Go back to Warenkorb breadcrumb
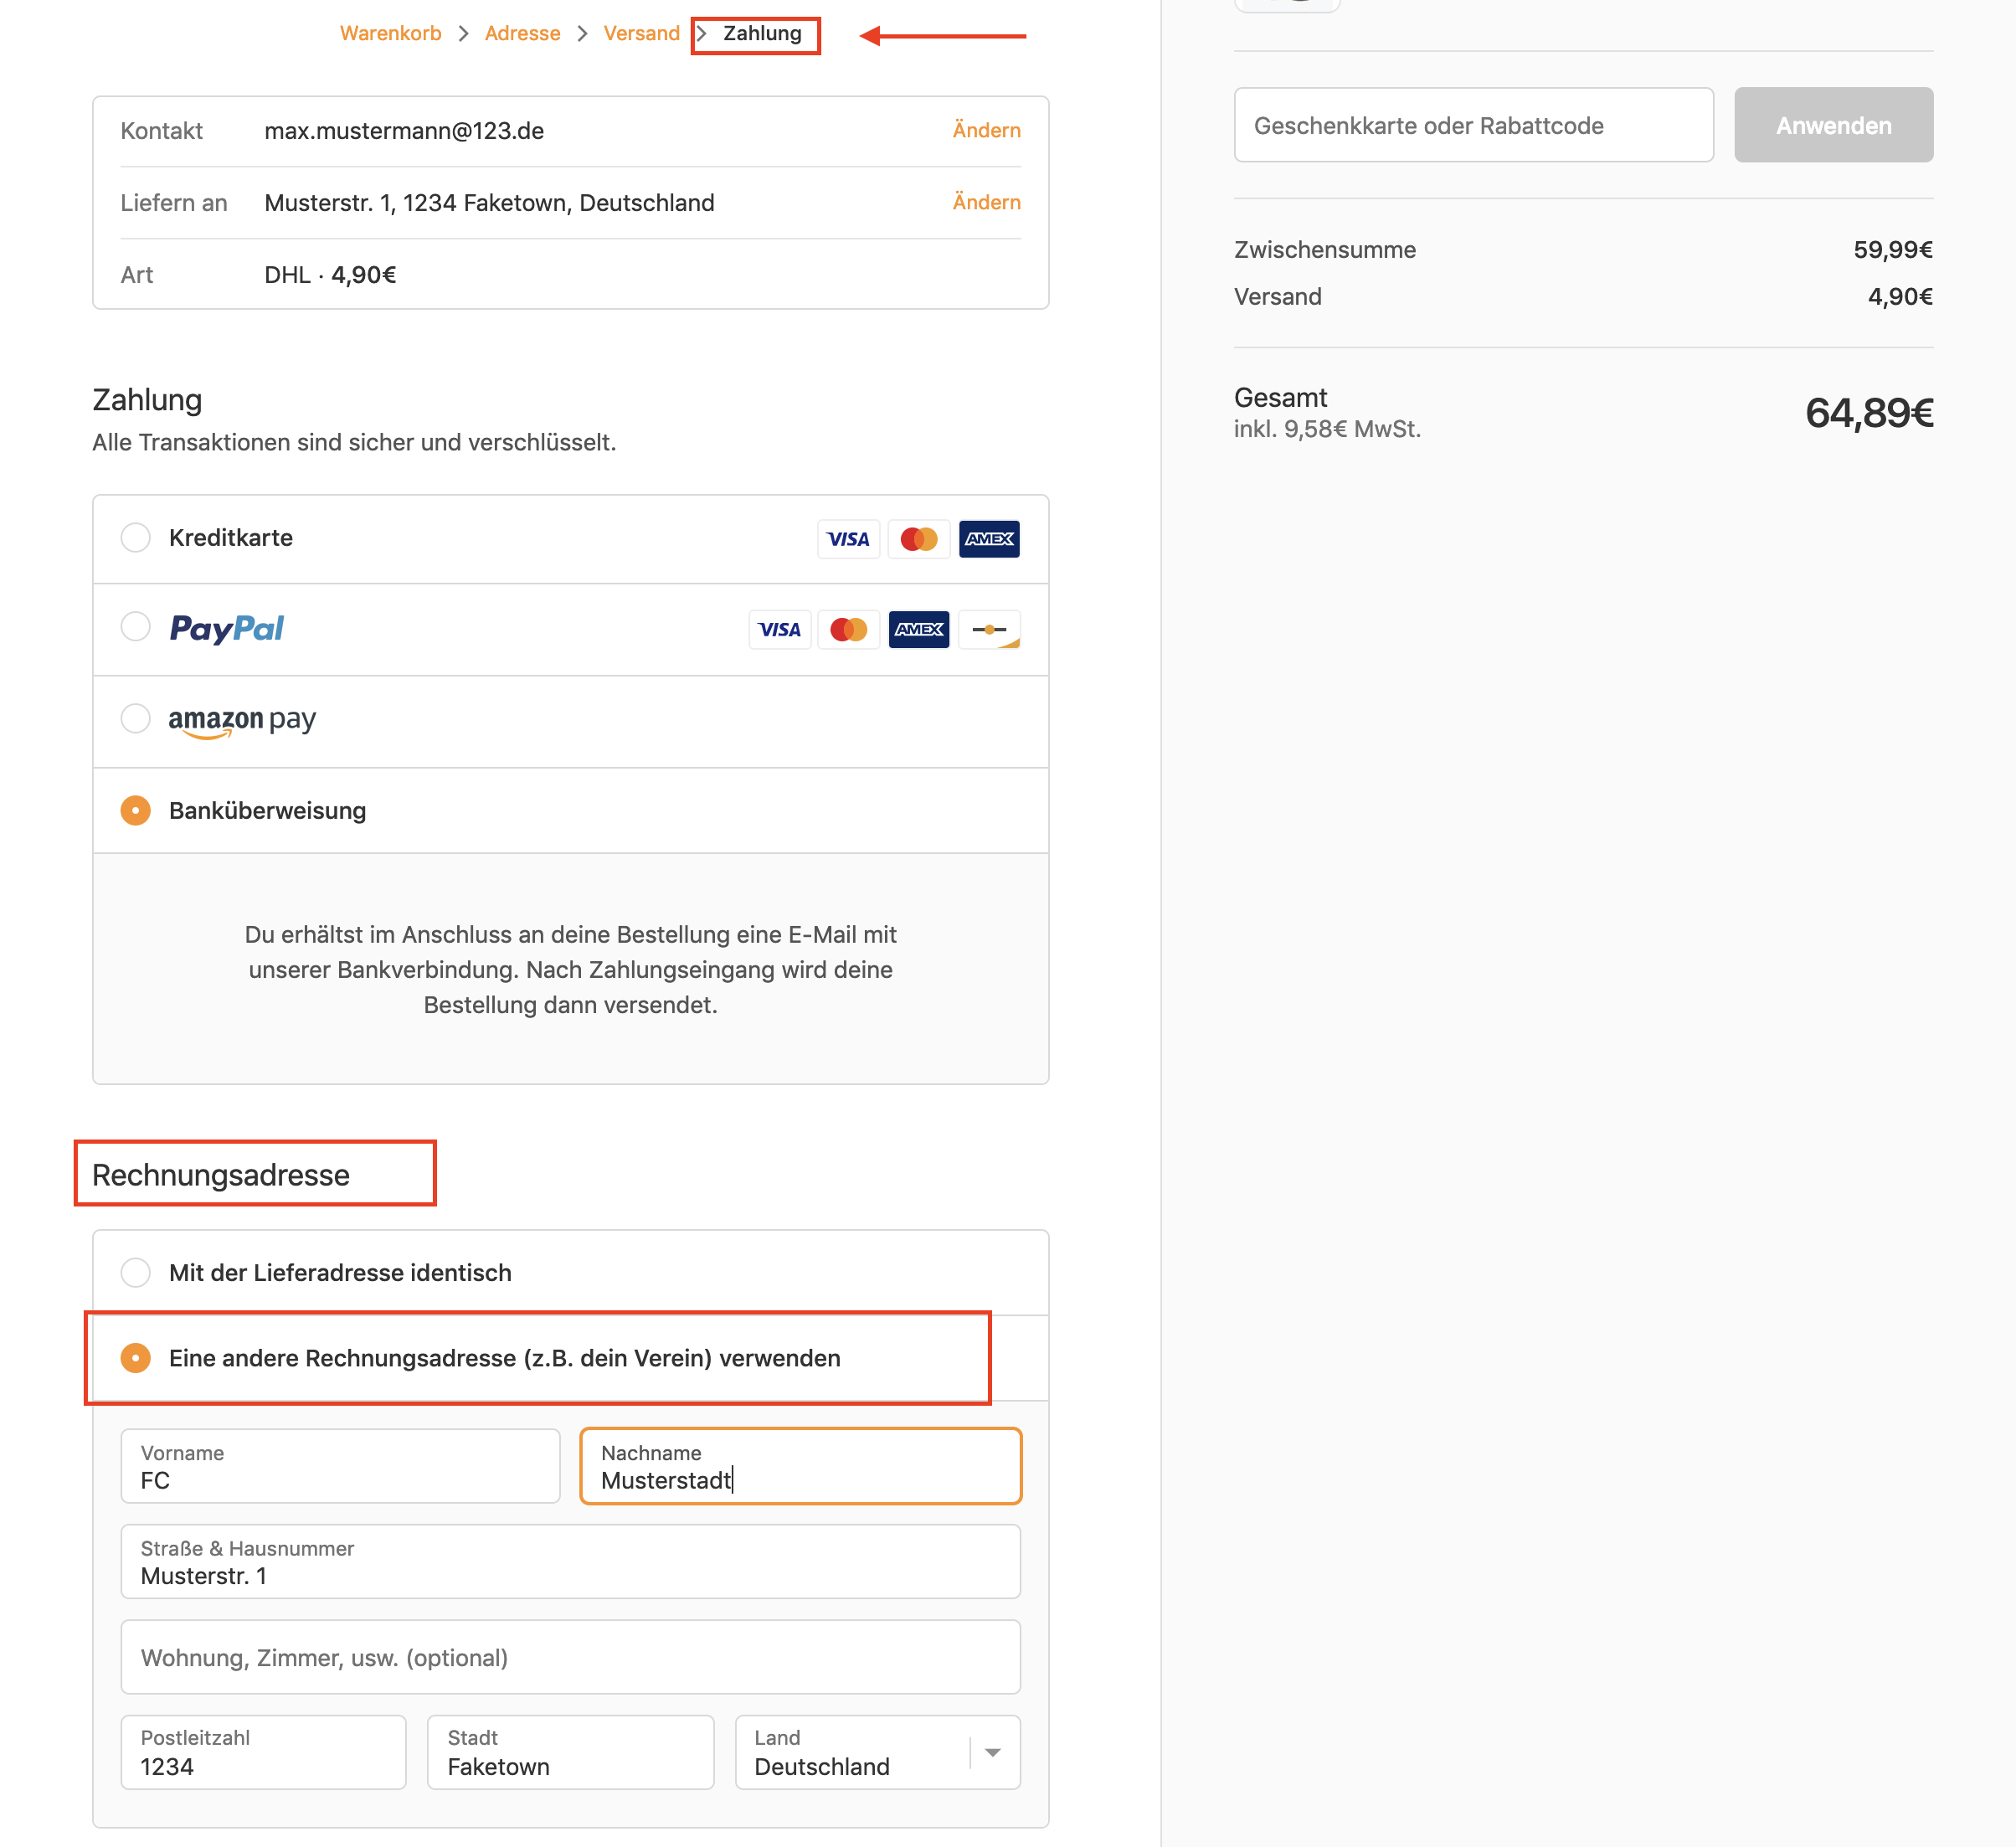This screenshot has width=2016, height=1847. point(390,33)
